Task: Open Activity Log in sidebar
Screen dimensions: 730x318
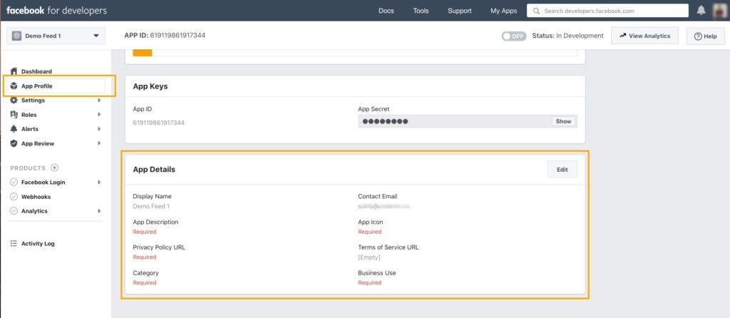Action: pos(38,244)
